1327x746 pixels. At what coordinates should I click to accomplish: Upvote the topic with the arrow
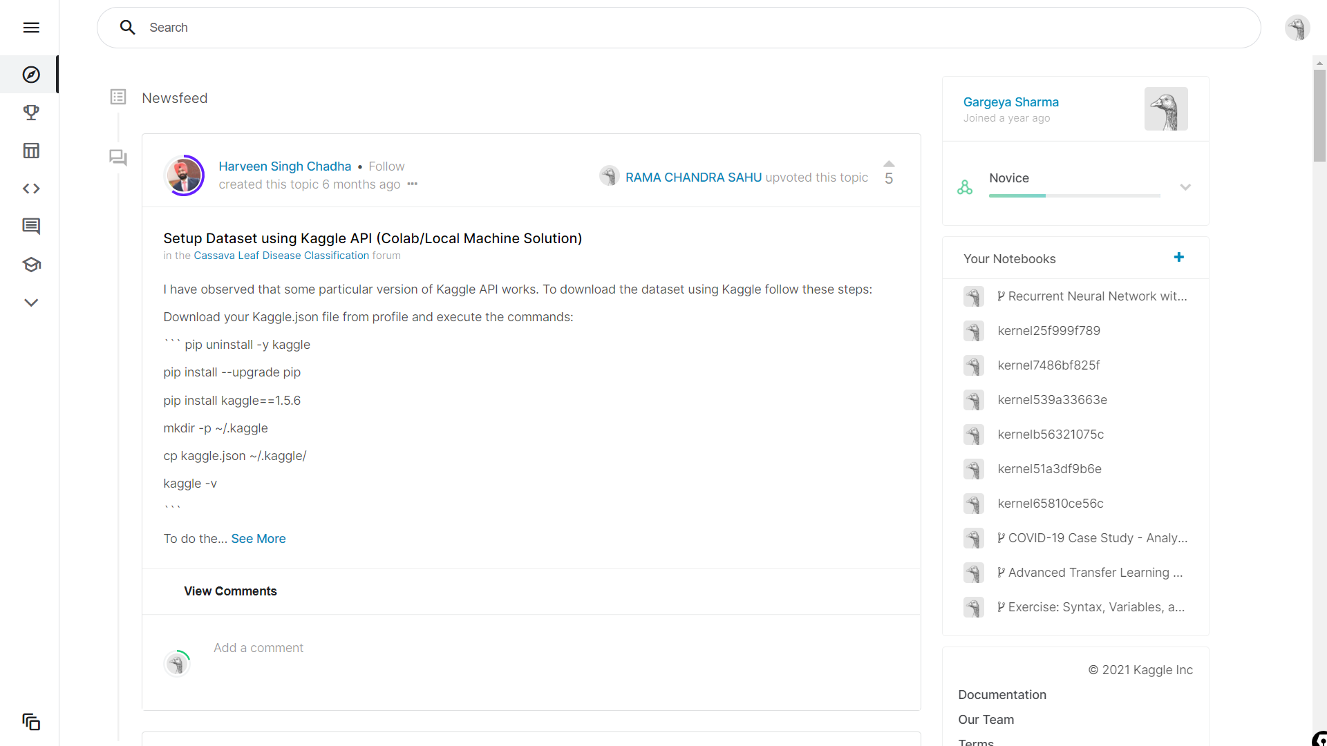tap(889, 164)
